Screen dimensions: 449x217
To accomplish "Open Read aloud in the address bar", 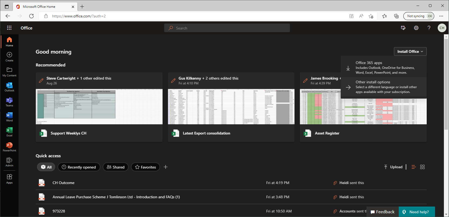I will (361, 16).
